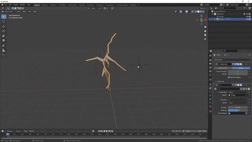The image size is (252, 142).
Task: Select the Annotate pencil tool
Action: pyautogui.click(x=4, y=46)
